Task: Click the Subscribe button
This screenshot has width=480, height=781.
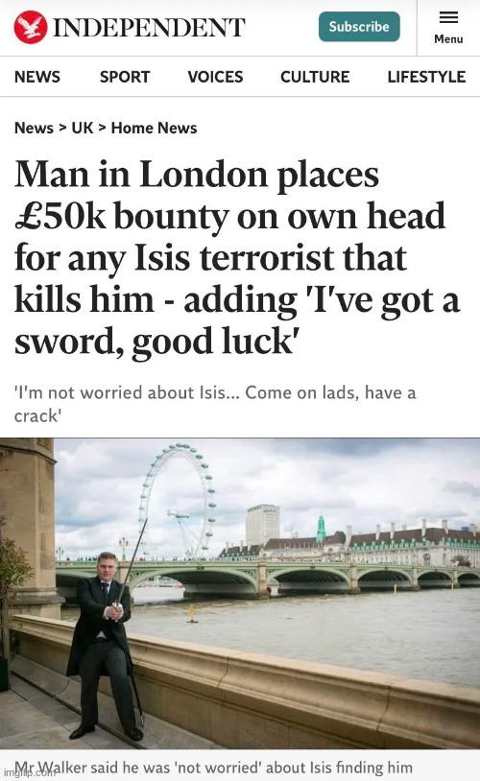Action: 359,27
